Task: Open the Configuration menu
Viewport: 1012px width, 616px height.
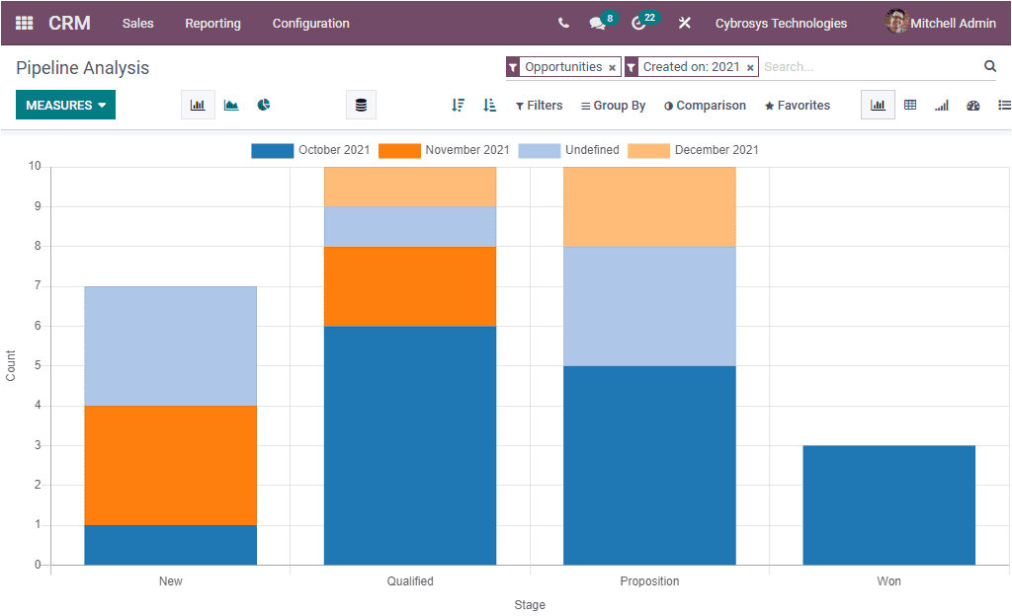Action: (310, 23)
